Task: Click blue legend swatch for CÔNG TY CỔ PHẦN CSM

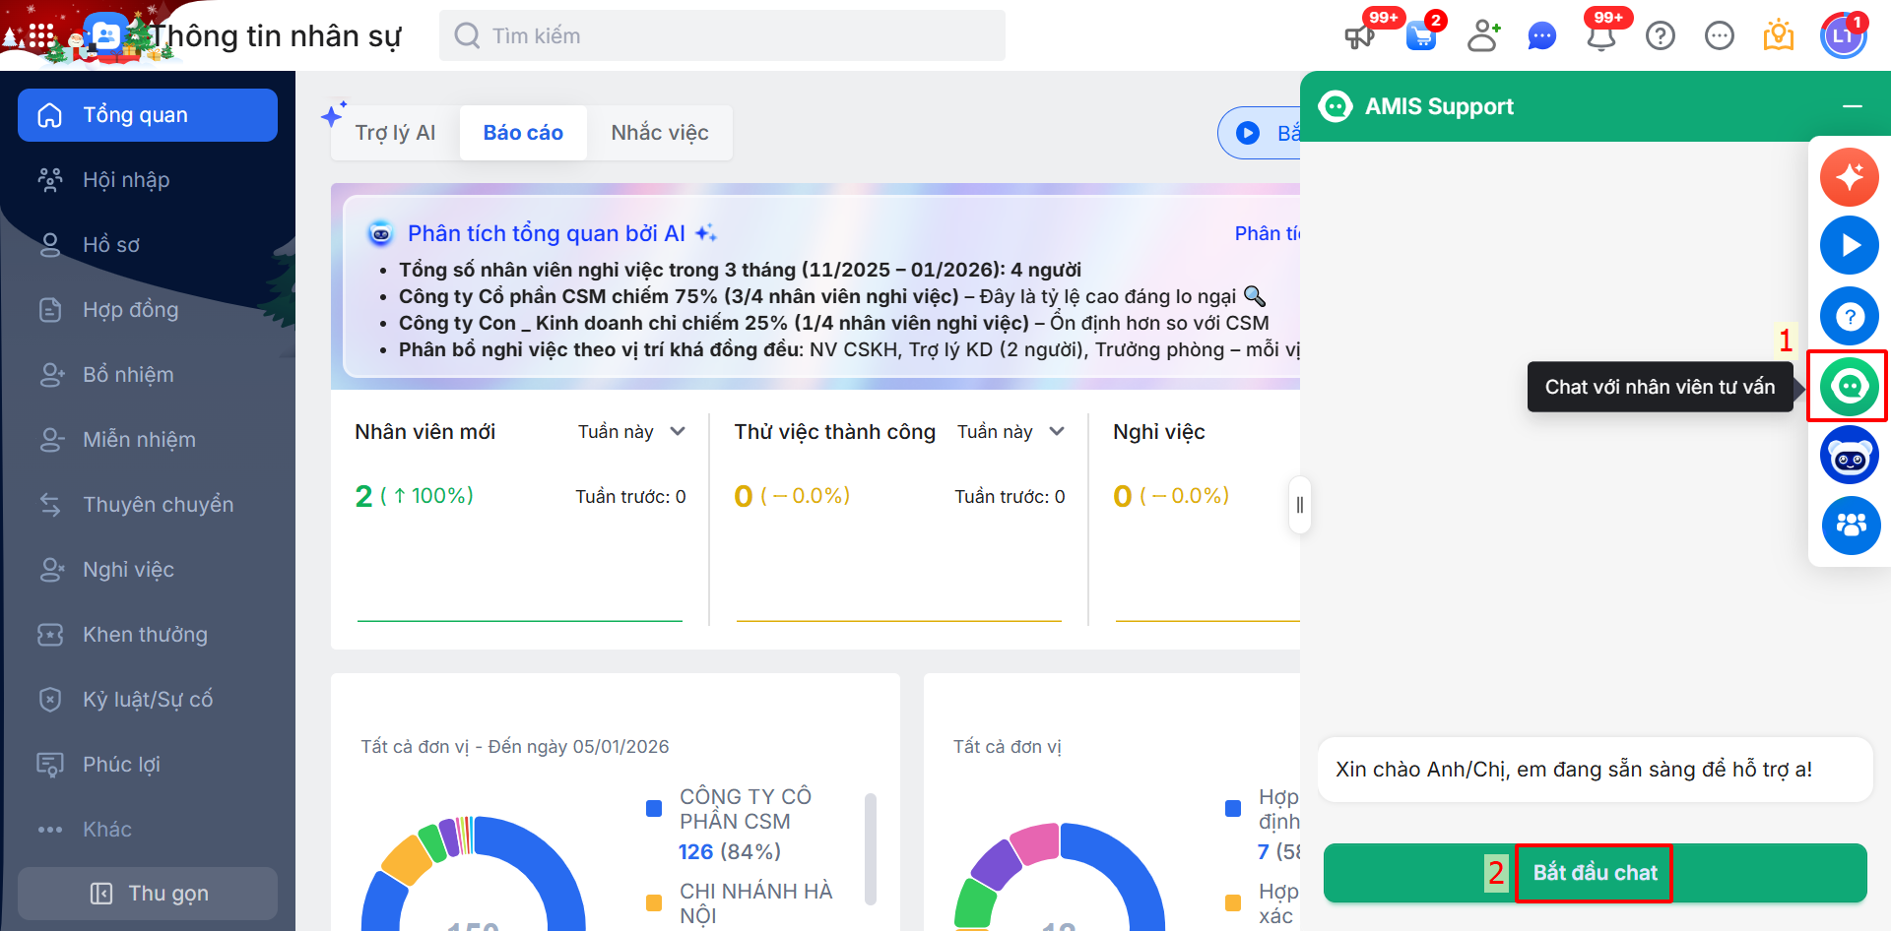Action: [x=654, y=808]
